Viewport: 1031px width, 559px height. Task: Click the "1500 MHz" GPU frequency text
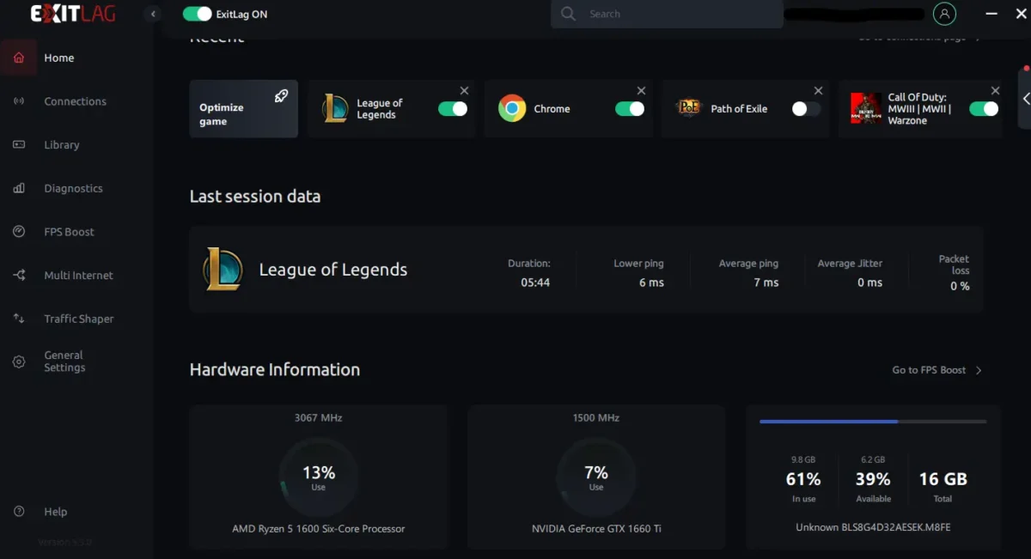tap(596, 418)
